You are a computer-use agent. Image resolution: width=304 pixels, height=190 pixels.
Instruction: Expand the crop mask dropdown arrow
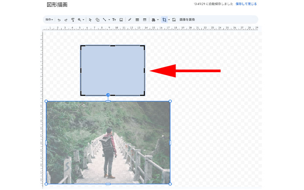(x=169, y=20)
